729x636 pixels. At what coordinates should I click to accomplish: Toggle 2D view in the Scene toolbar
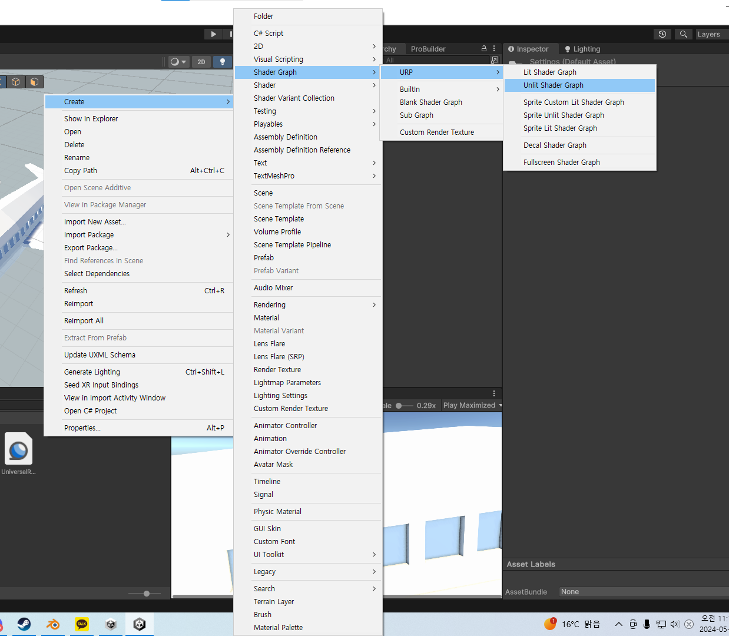(201, 62)
